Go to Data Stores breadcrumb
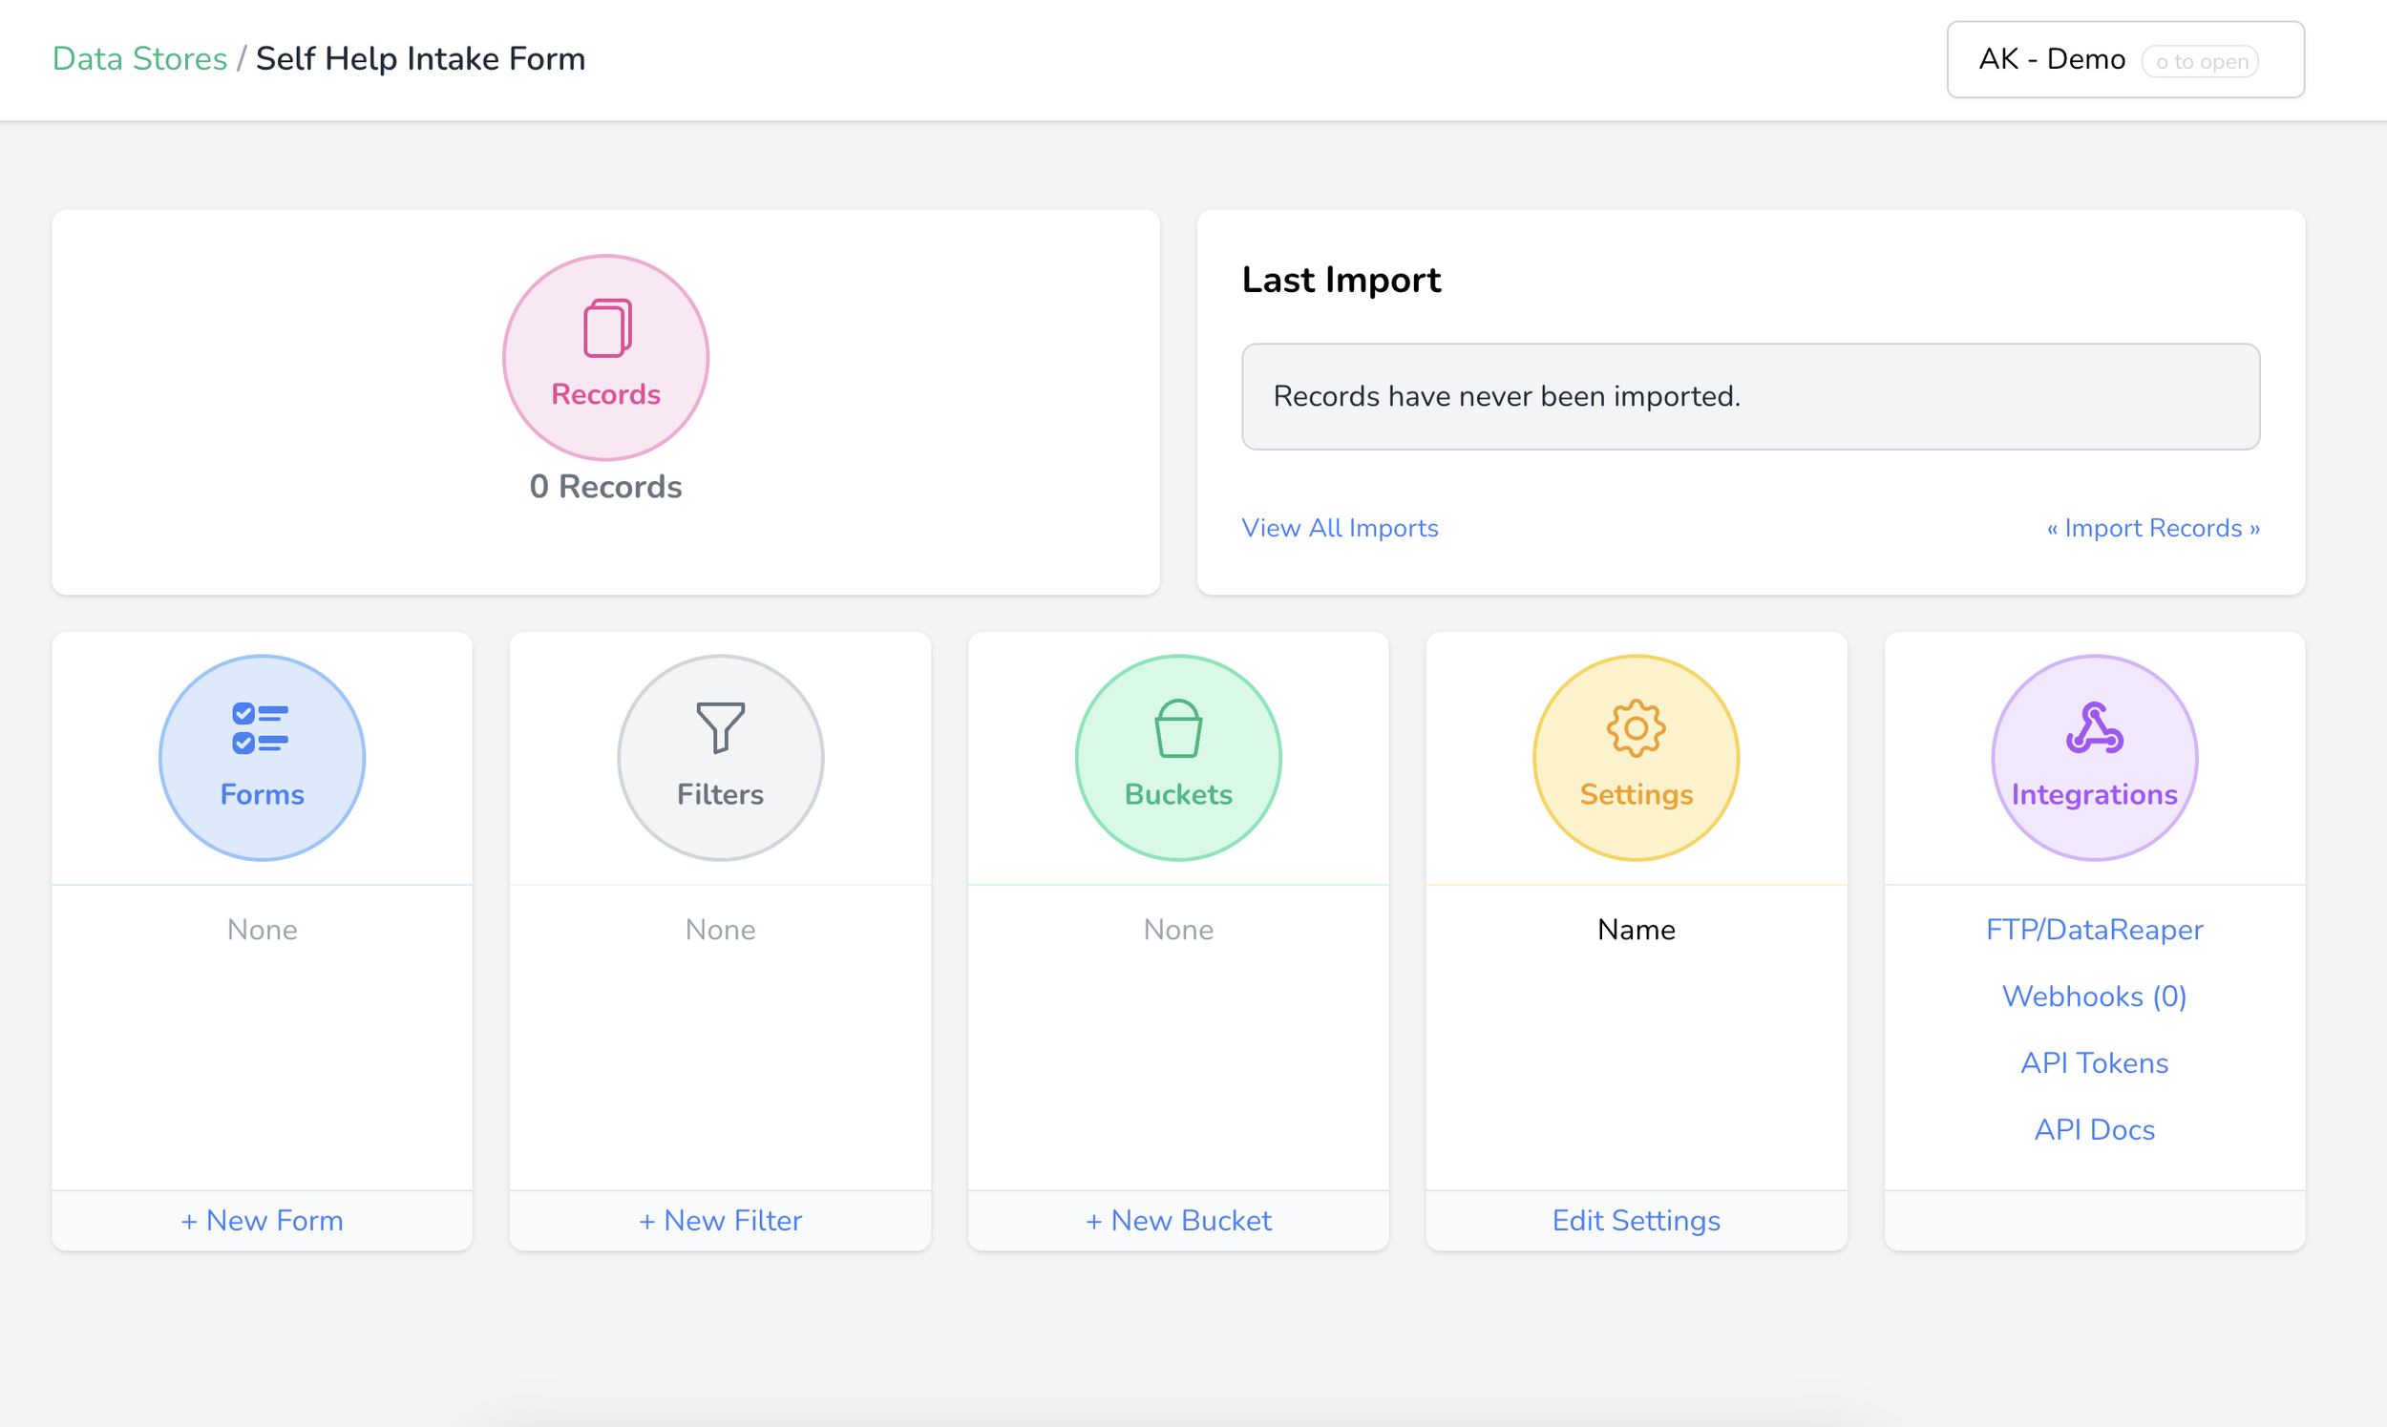2387x1427 pixels. click(x=139, y=58)
